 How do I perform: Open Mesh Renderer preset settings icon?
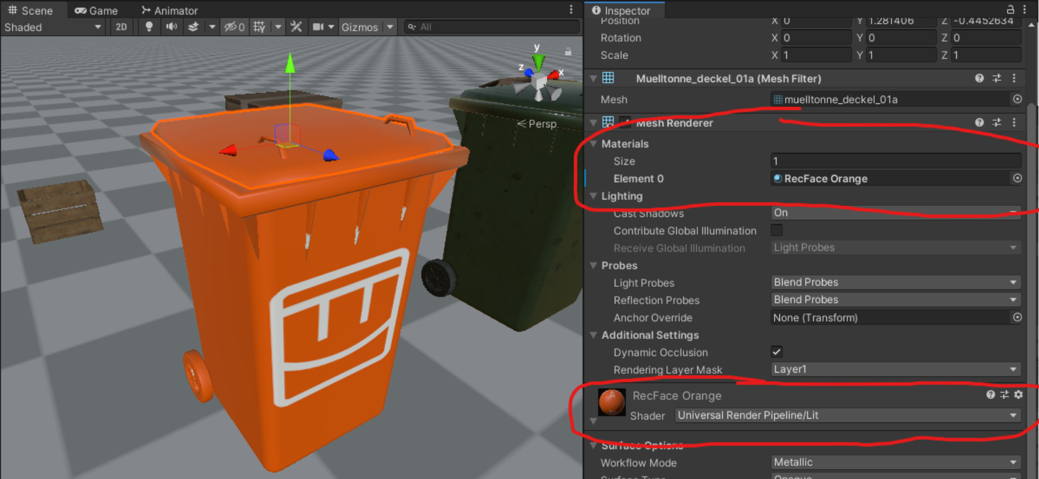pos(997,123)
